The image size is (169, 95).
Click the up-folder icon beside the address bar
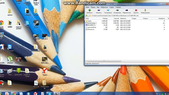(86, 16)
